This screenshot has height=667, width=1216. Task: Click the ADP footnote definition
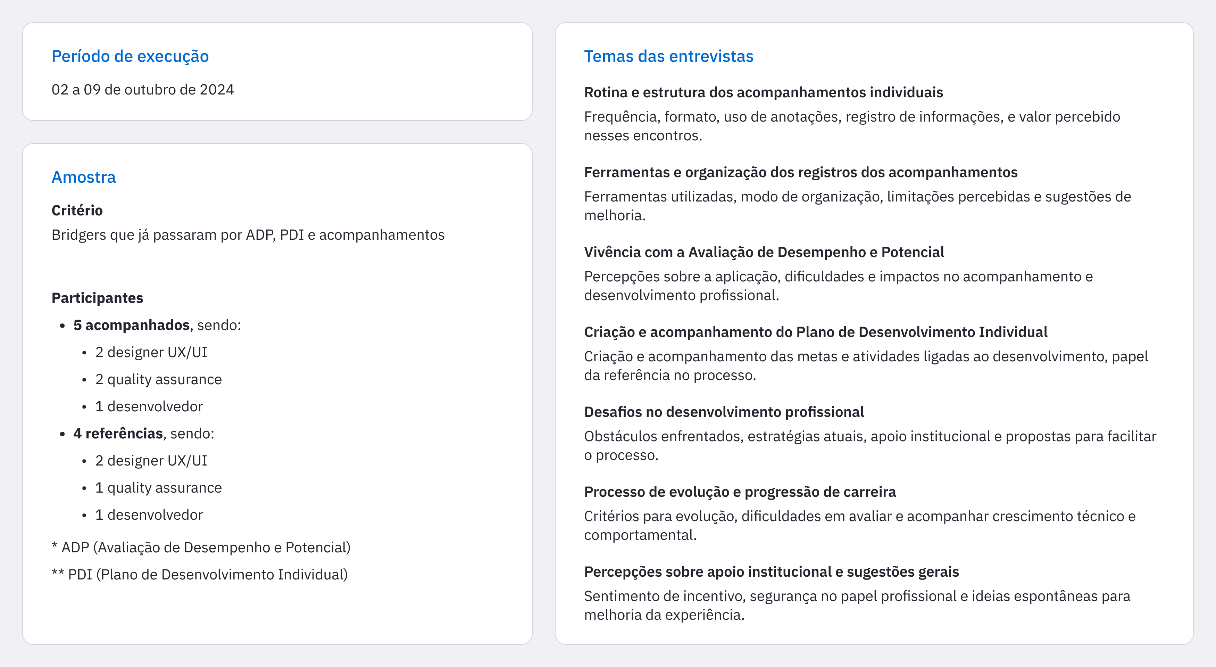coord(201,547)
